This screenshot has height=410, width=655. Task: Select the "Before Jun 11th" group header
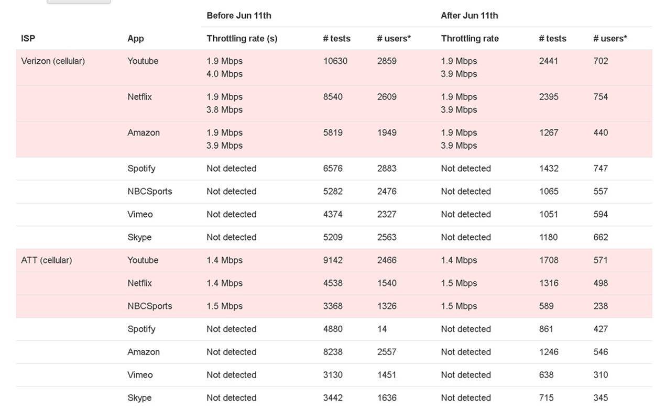(239, 16)
